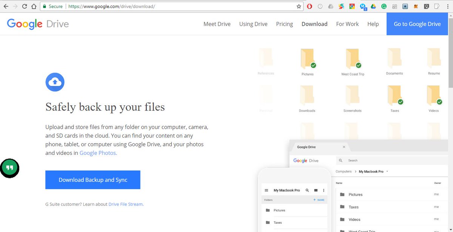
Task: Expand the My Macbook Pro breadcrumb dropdown
Action: click(387, 172)
